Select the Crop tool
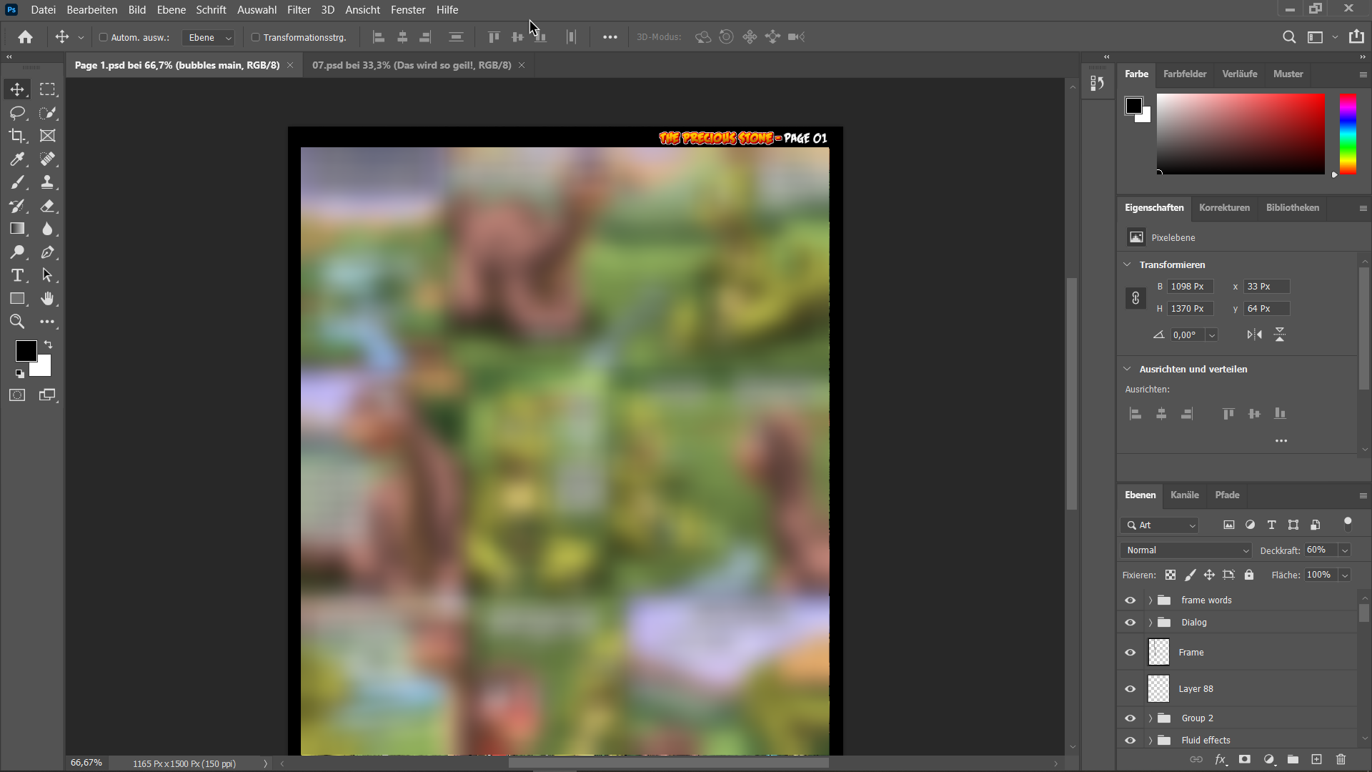The image size is (1372, 772). point(17,136)
